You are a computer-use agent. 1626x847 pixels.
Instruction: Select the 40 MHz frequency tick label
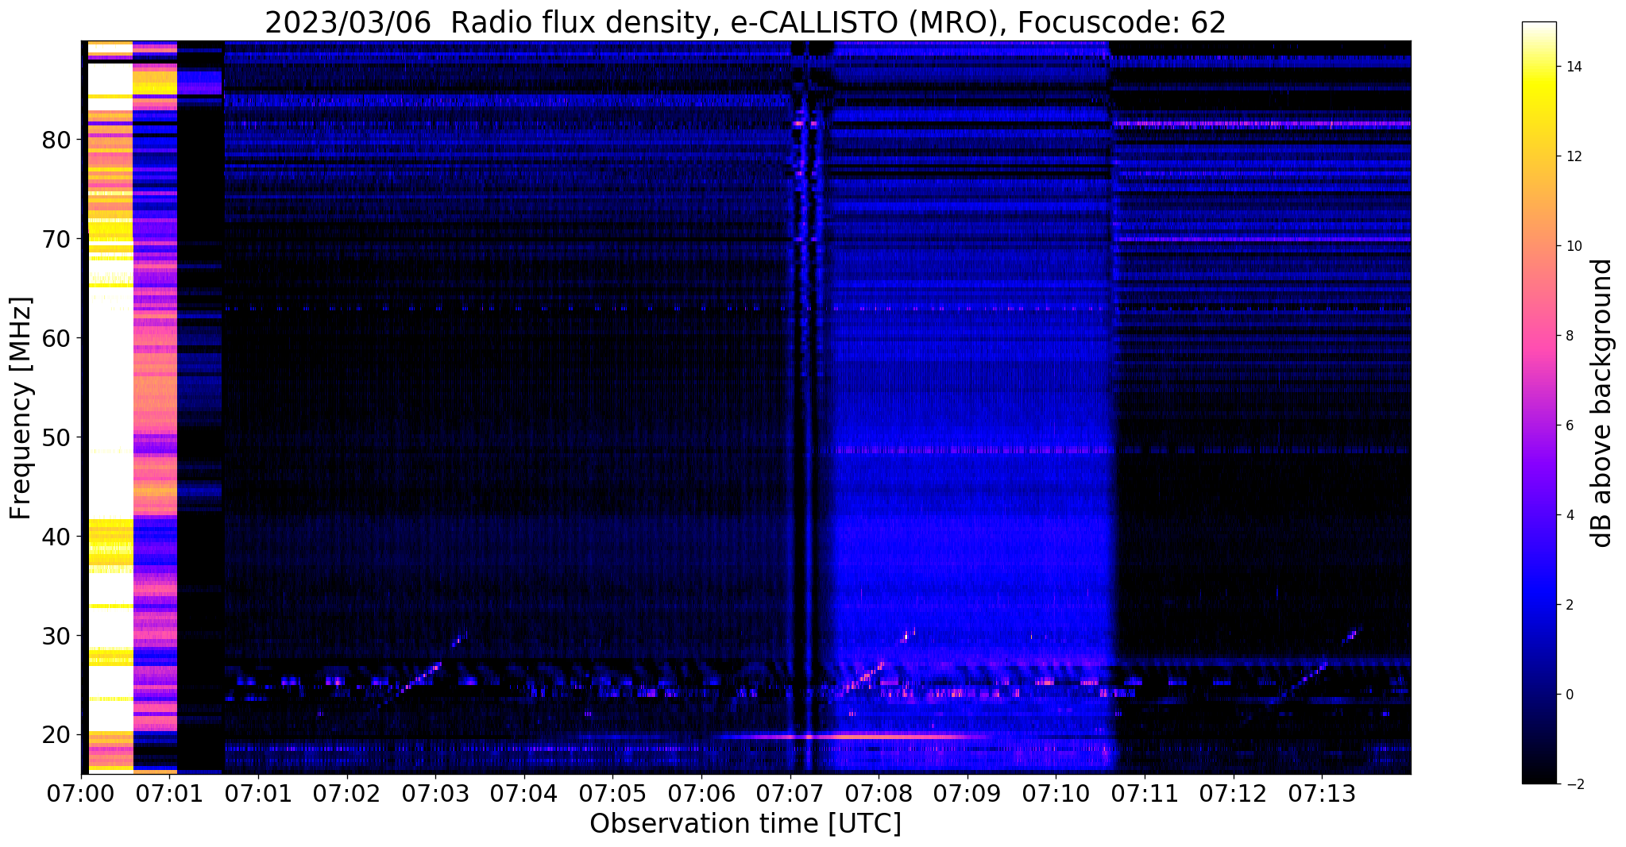click(x=56, y=537)
